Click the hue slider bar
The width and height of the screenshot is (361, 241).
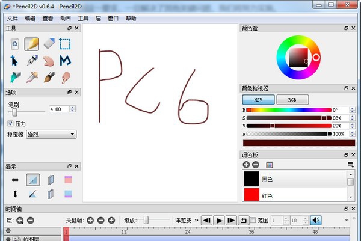click(289, 110)
